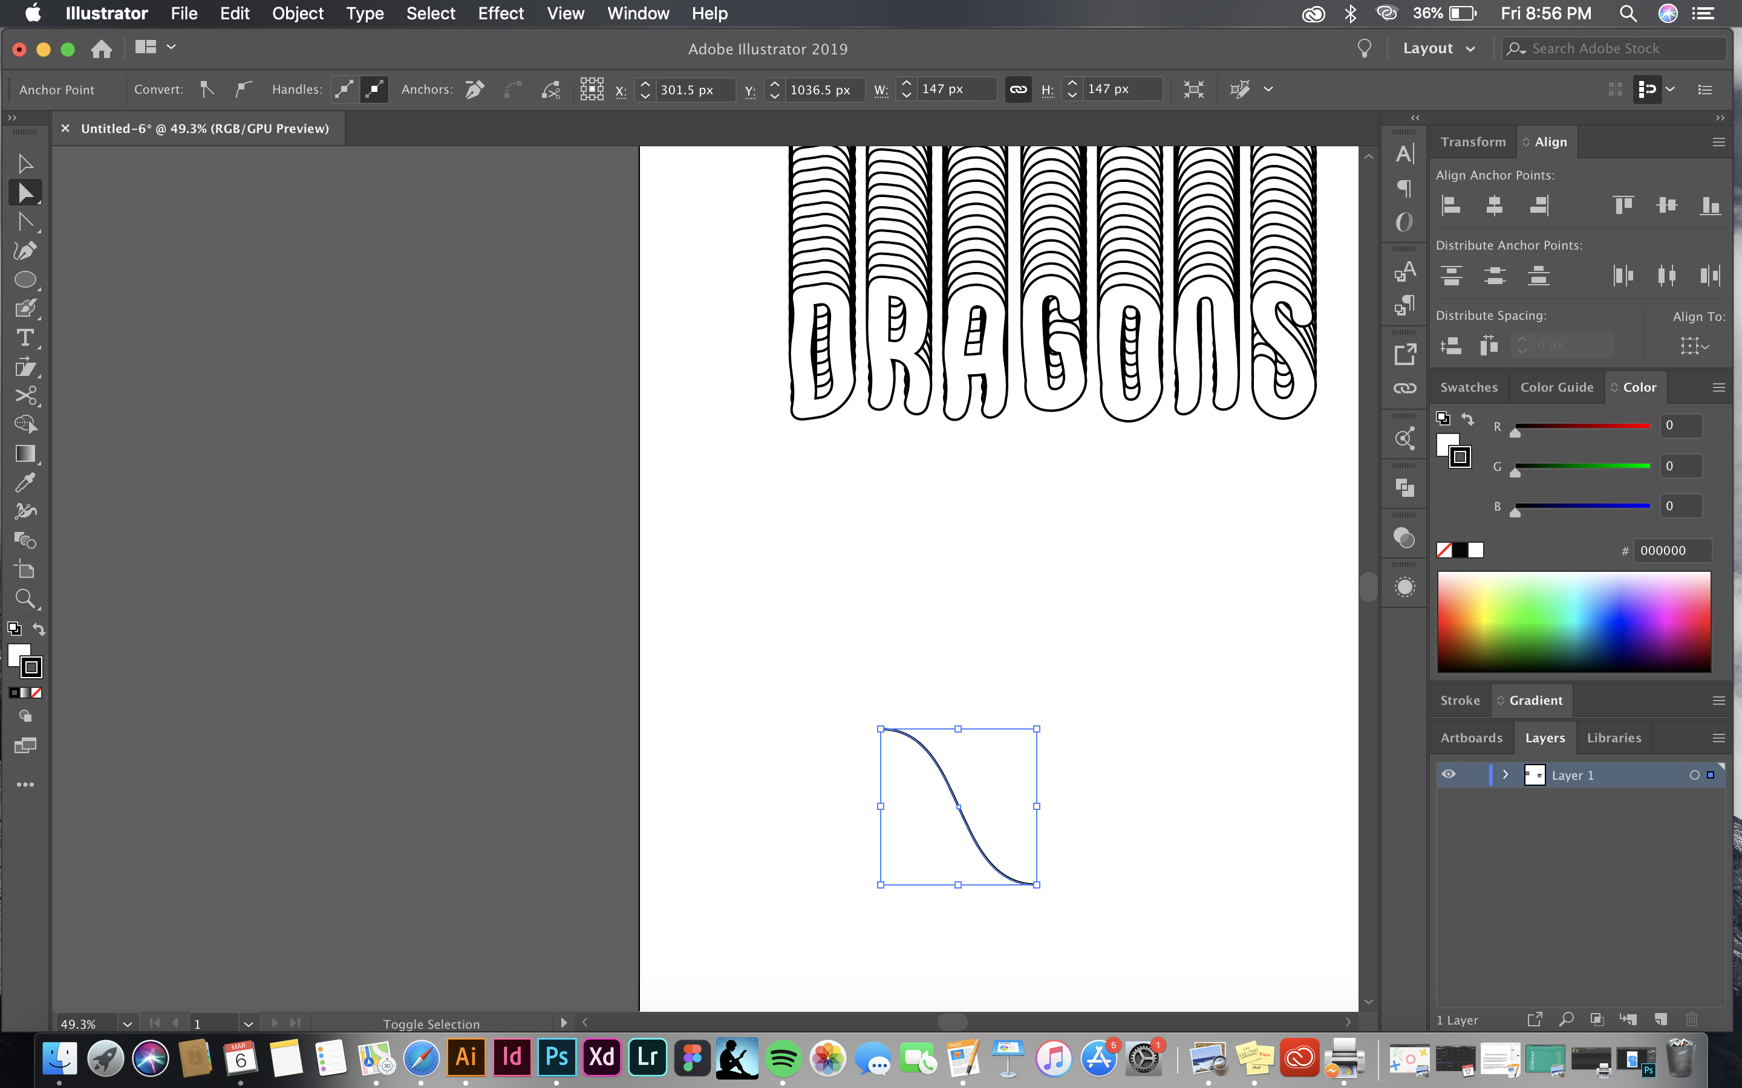Screen dimensions: 1742x1088
Task: Search Adobe Stock field
Action: [x=1614, y=48]
